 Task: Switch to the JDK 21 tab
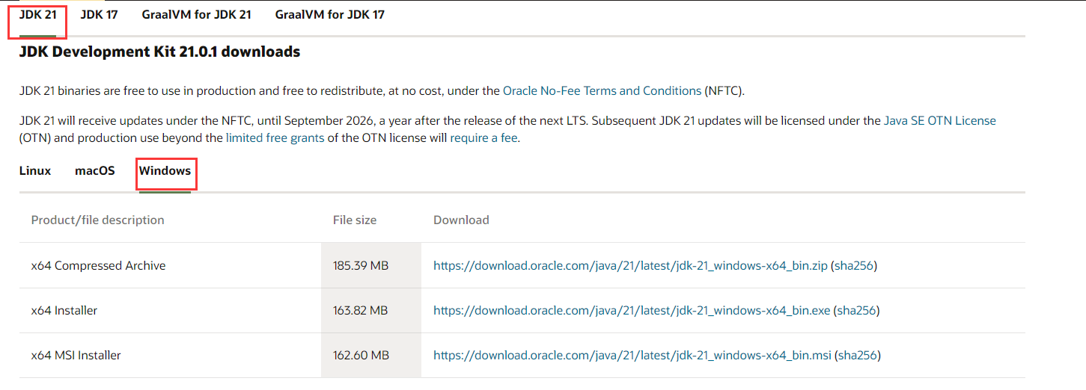[38, 15]
